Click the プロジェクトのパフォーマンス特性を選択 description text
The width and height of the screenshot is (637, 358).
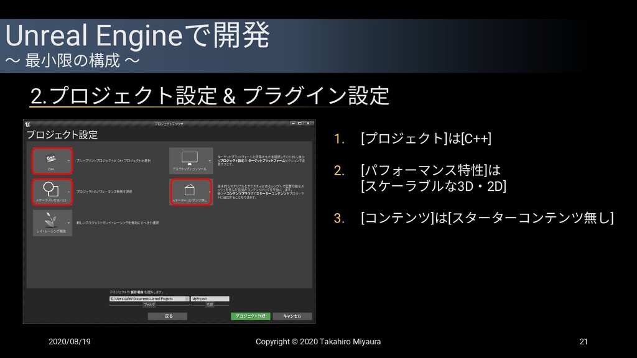[104, 191]
